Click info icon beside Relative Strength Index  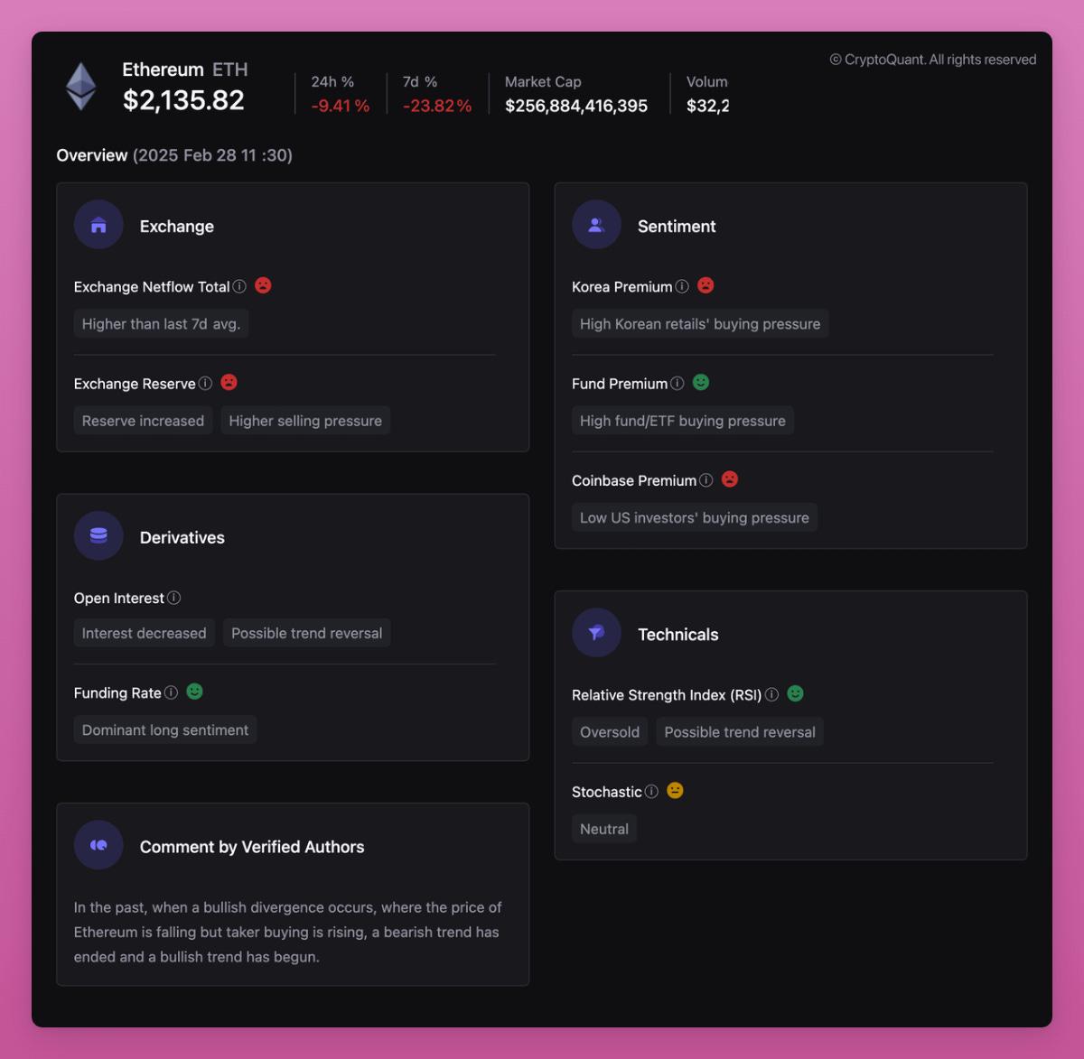pyautogui.click(x=771, y=694)
